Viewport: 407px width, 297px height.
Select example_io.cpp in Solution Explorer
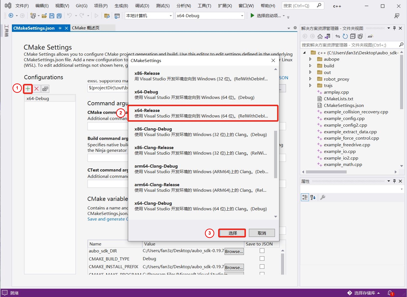[x=340, y=151]
